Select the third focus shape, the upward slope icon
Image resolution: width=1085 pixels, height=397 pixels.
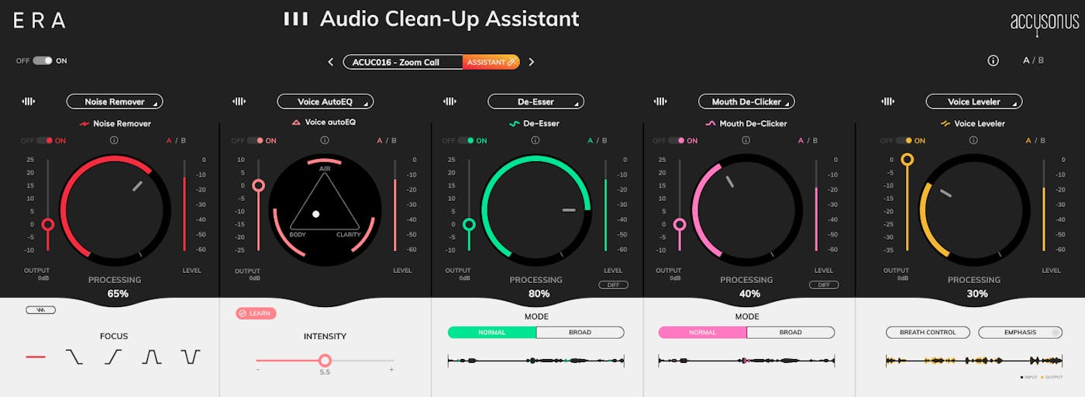click(x=113, y=357)
